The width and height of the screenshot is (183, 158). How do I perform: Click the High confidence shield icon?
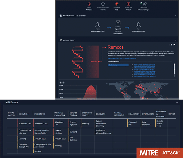117,4
